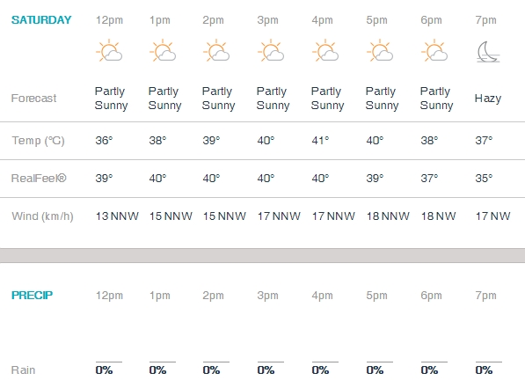Click the 7pm column header in PRECIP

coord(485,296)
